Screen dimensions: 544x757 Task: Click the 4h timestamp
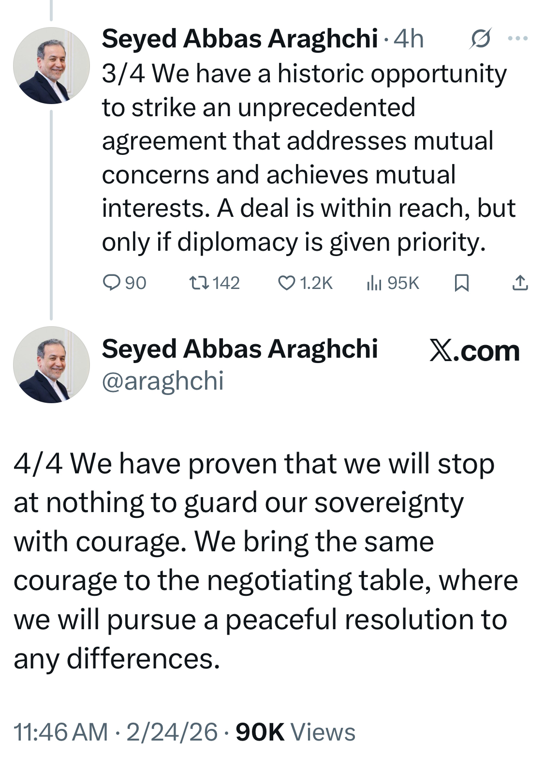[x=409, y=39]
